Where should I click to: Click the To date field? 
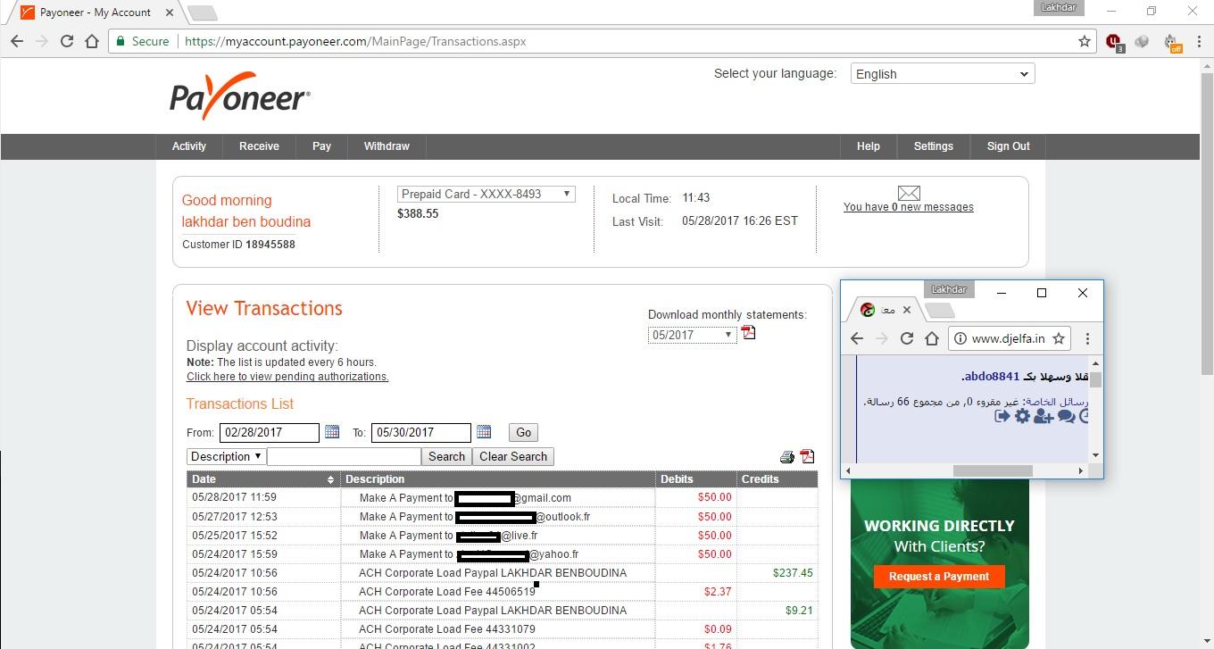(420, 433)
